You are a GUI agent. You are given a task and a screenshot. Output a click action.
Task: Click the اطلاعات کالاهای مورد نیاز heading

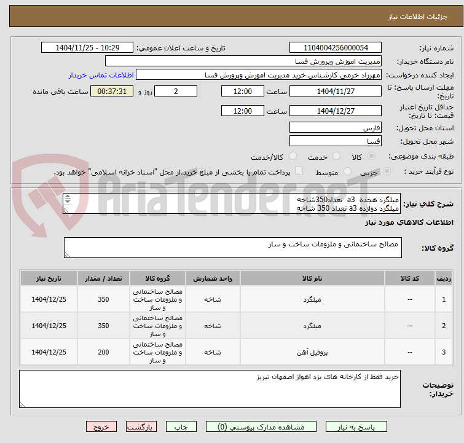(x=409, y=222)
